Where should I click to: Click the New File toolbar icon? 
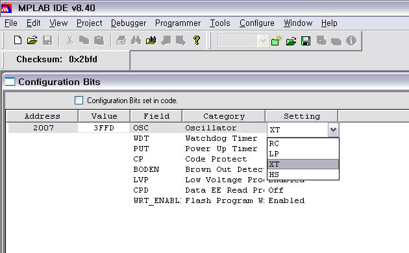point(18,40)
